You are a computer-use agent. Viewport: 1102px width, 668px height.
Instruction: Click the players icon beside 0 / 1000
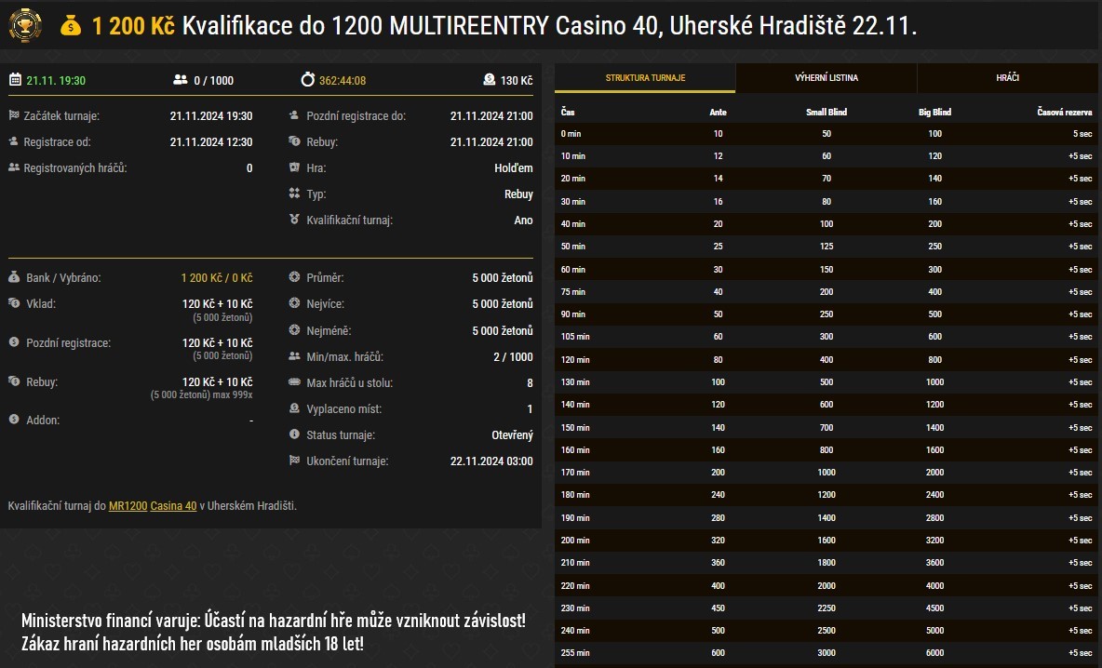(180, 79)
